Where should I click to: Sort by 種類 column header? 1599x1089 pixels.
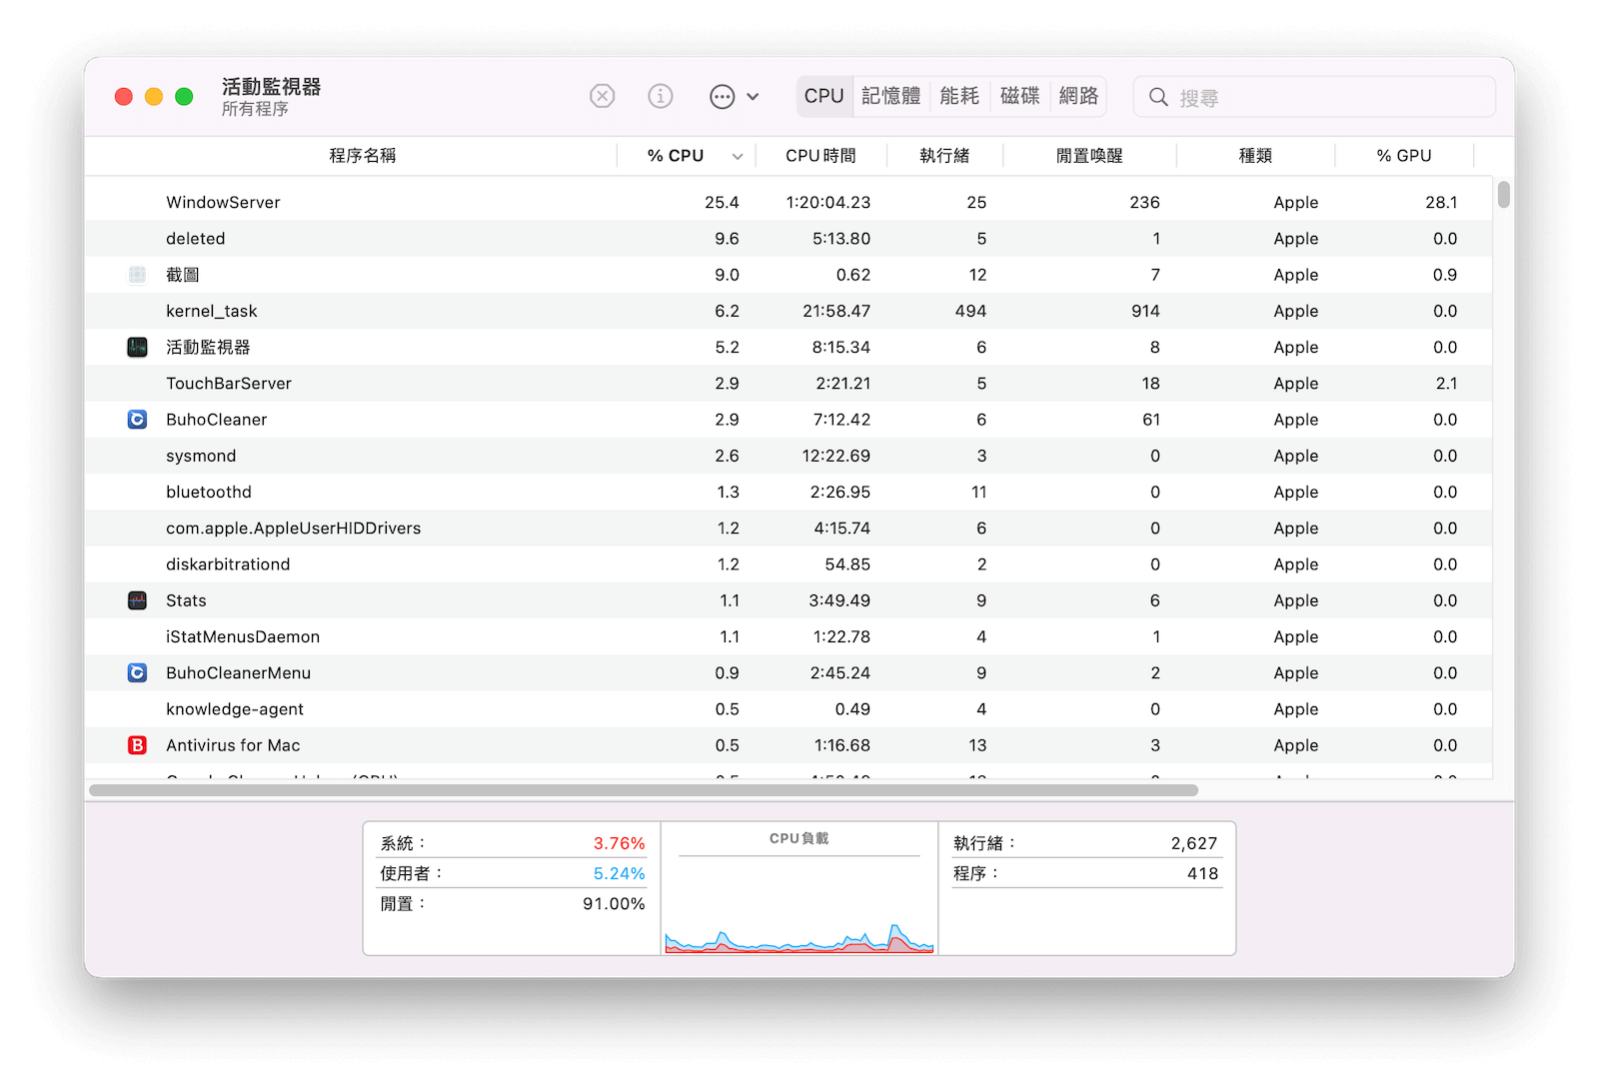tap(1255, 156)
